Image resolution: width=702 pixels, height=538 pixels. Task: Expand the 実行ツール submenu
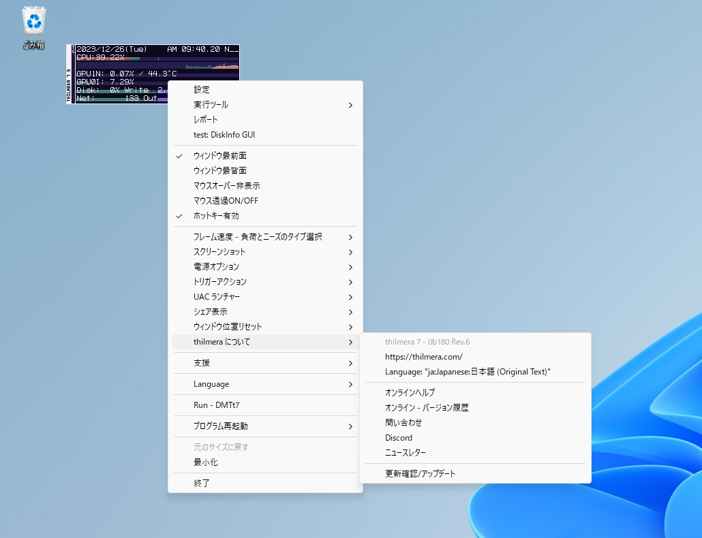(x=265, y=105)
